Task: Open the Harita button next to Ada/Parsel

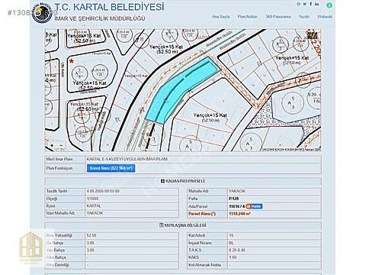Action: (x=254, y=206)
